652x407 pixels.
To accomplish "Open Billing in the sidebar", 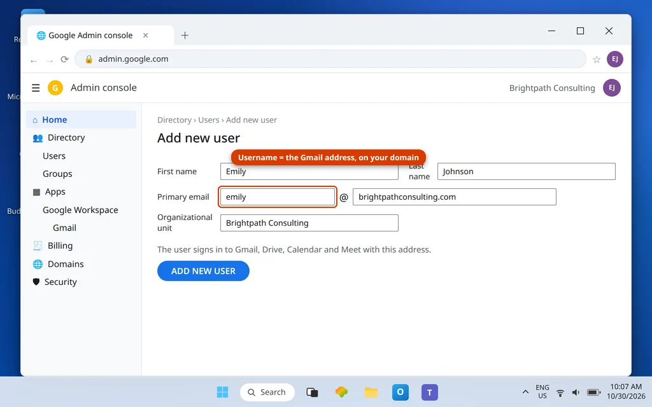I will coord(81,245).
